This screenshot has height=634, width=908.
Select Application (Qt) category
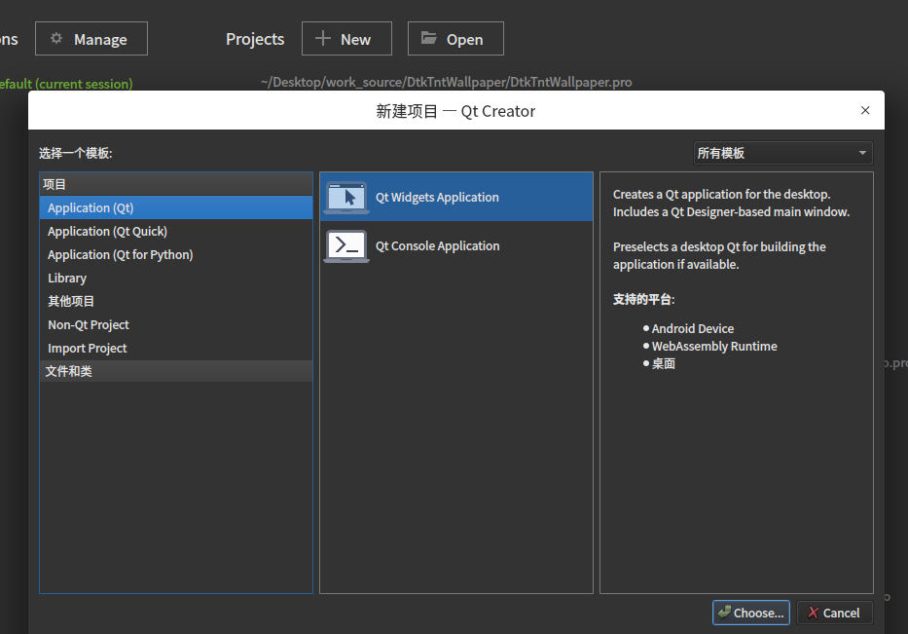coord(176,207)
